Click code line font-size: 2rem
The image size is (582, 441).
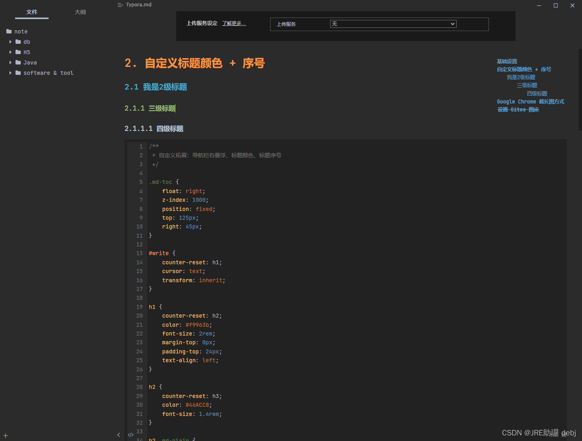point(189,334)
